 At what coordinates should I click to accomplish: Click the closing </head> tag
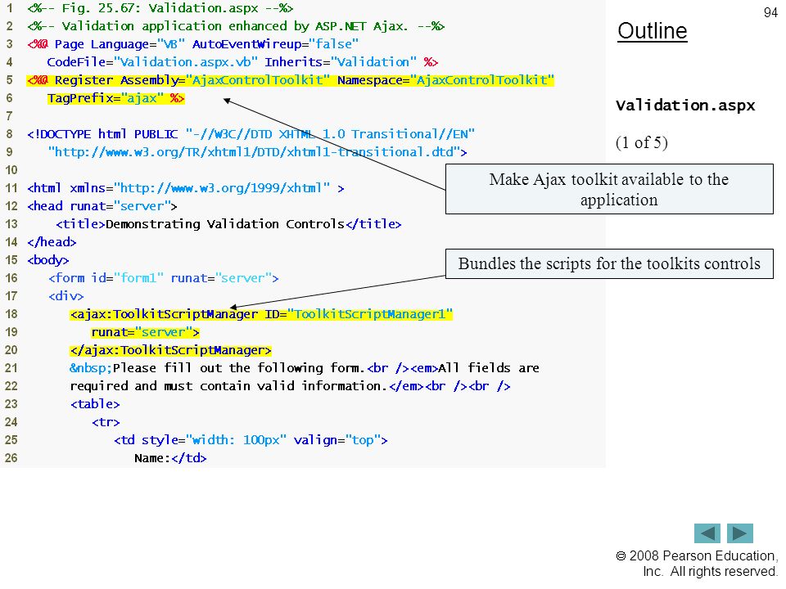click(52, 242)
